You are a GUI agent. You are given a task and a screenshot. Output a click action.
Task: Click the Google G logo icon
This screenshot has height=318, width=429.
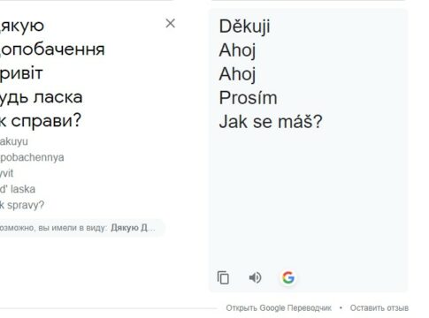288,277
